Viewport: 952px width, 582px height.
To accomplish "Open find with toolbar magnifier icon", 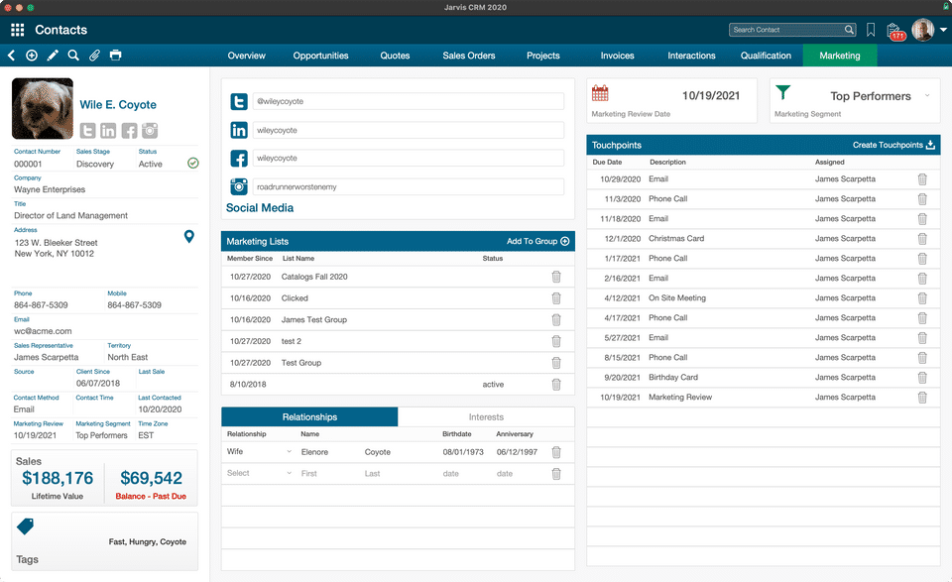I will click(73, 56).
